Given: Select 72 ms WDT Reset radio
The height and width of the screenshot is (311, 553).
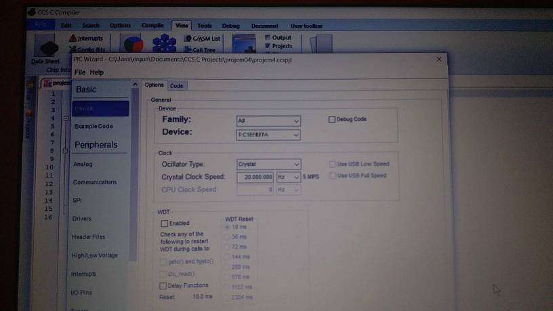Looking at the screenshot, I should click(x=228, y=247).
